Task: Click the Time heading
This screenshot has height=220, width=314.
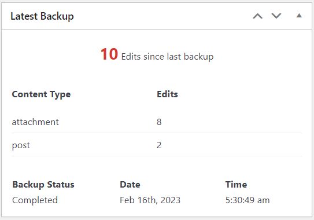Action: coord(236,185)
